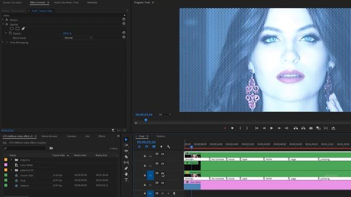This screenshot has width=351, height=197.
Task: Expand the first bin in Project panel
Action: point(12,160)
